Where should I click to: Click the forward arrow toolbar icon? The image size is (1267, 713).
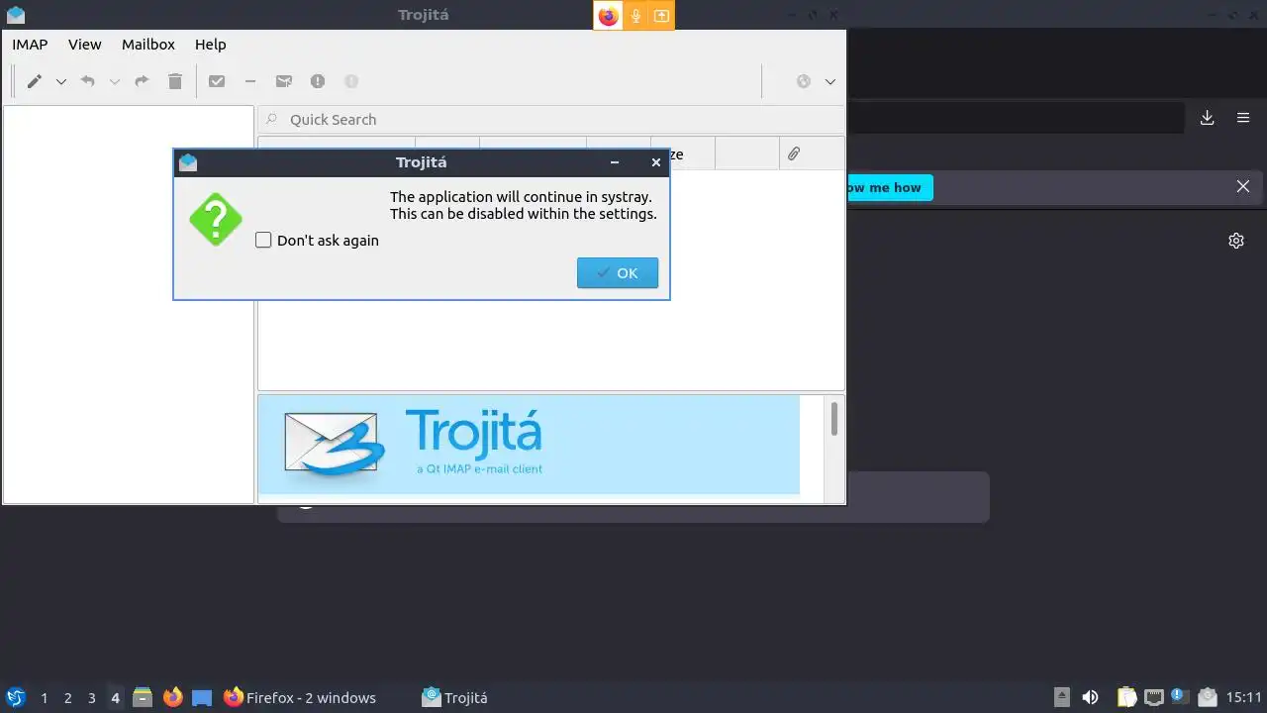click(x=142, y=81)
